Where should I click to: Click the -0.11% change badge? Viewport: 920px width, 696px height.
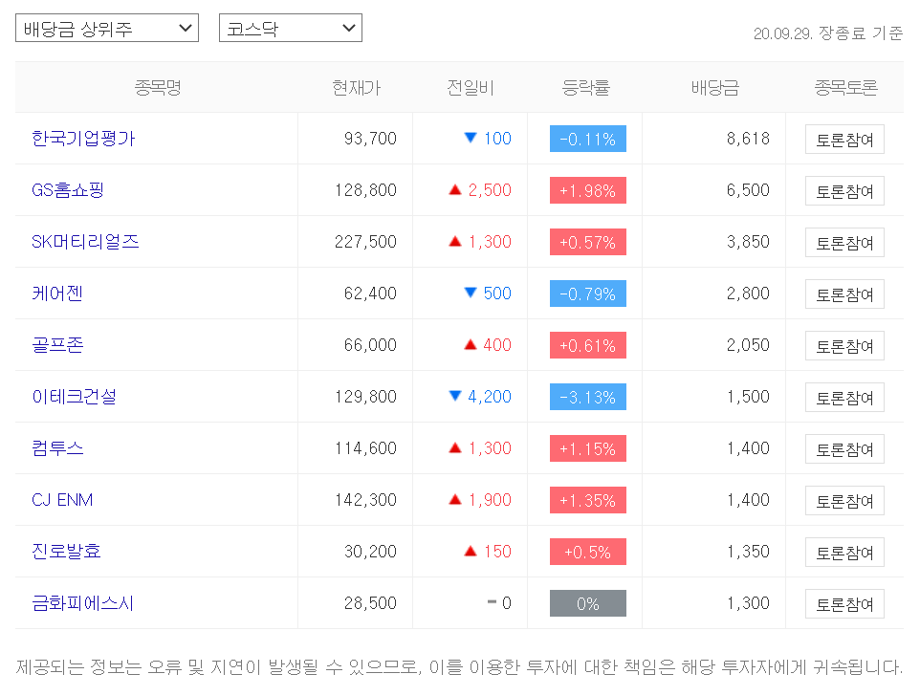pyautogui.click(x=588, y=139)
